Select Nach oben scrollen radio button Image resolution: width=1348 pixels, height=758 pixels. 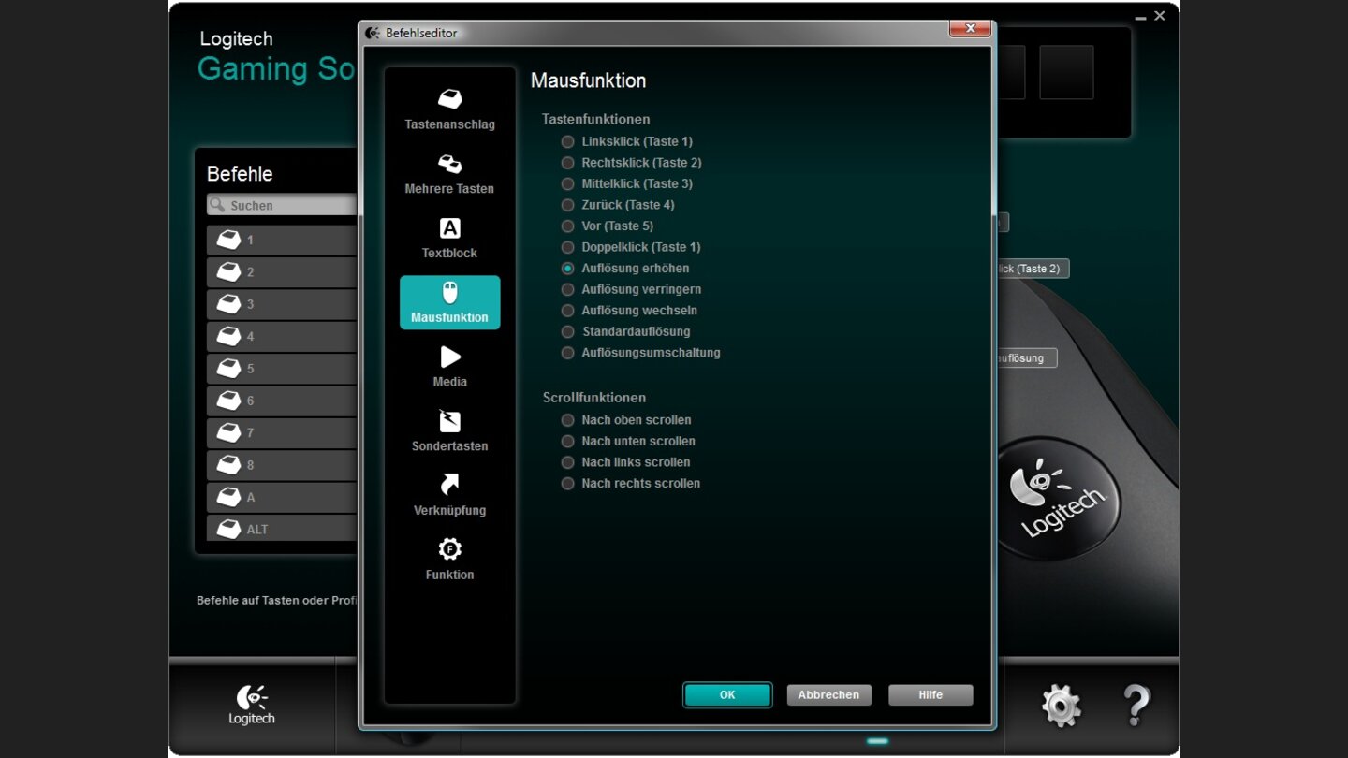tap(567, 420)
